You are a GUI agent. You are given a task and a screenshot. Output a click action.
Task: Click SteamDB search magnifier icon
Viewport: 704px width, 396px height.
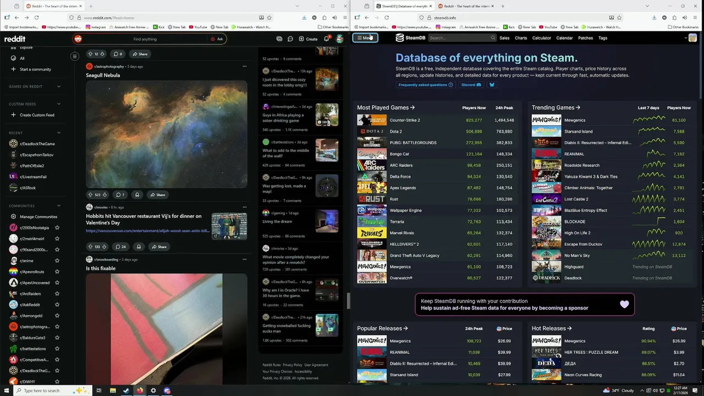click(492, 38)
